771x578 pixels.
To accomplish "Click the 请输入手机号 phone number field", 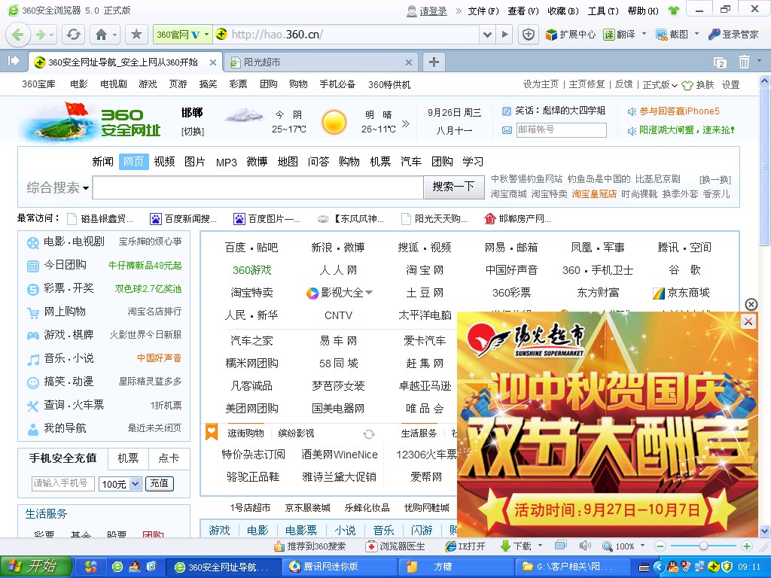I will point(63,483).
